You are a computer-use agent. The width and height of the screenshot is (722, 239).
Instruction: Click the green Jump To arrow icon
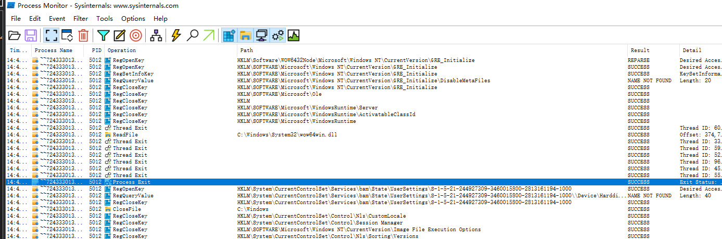(x=209, y=35)
